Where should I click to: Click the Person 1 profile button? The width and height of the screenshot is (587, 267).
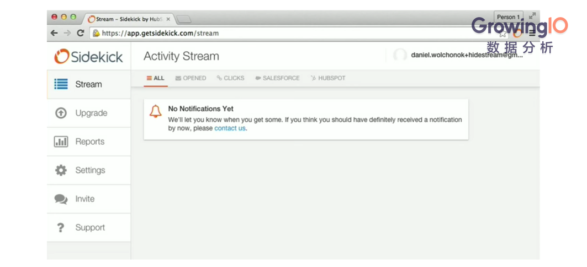[x=509, y=17]
